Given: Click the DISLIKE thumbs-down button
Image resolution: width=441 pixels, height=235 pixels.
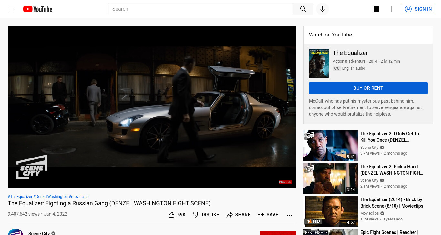Looking at the screenshot, I should coord(206,215).
